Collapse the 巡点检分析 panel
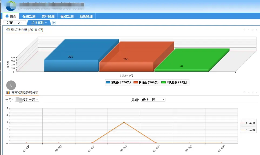Viewport: 260px width, 155px height. pyautogui.click(x=249, y=30)
